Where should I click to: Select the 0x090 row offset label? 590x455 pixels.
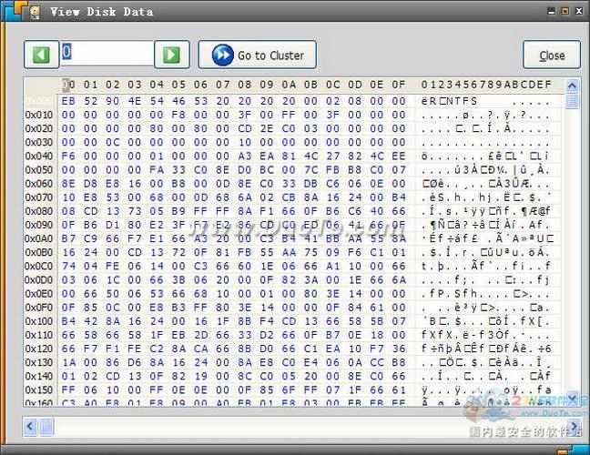coord(39,225)
